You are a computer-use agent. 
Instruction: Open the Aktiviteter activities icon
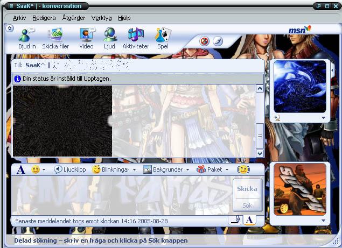tap(136, 36)
